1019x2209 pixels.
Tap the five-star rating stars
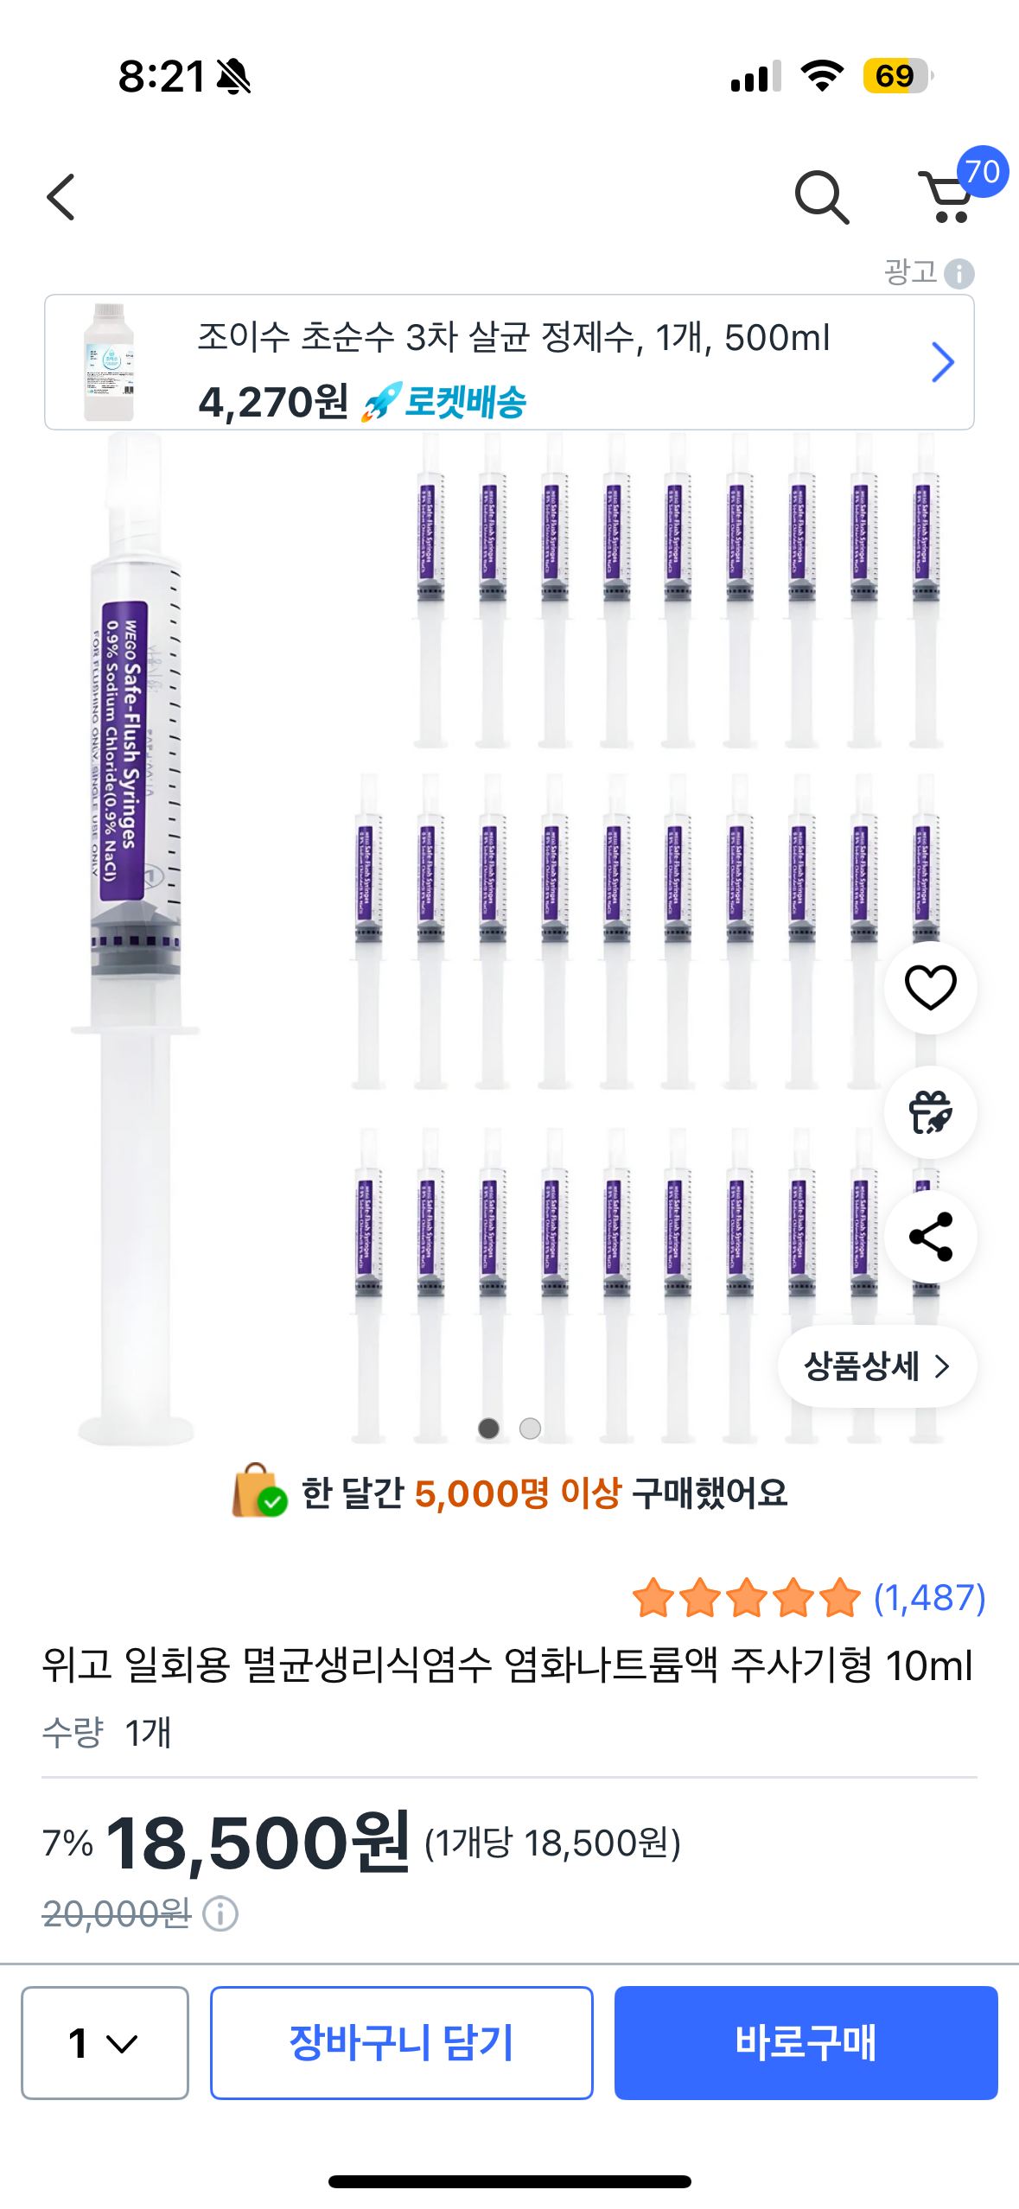click(x=747, y=1597)
